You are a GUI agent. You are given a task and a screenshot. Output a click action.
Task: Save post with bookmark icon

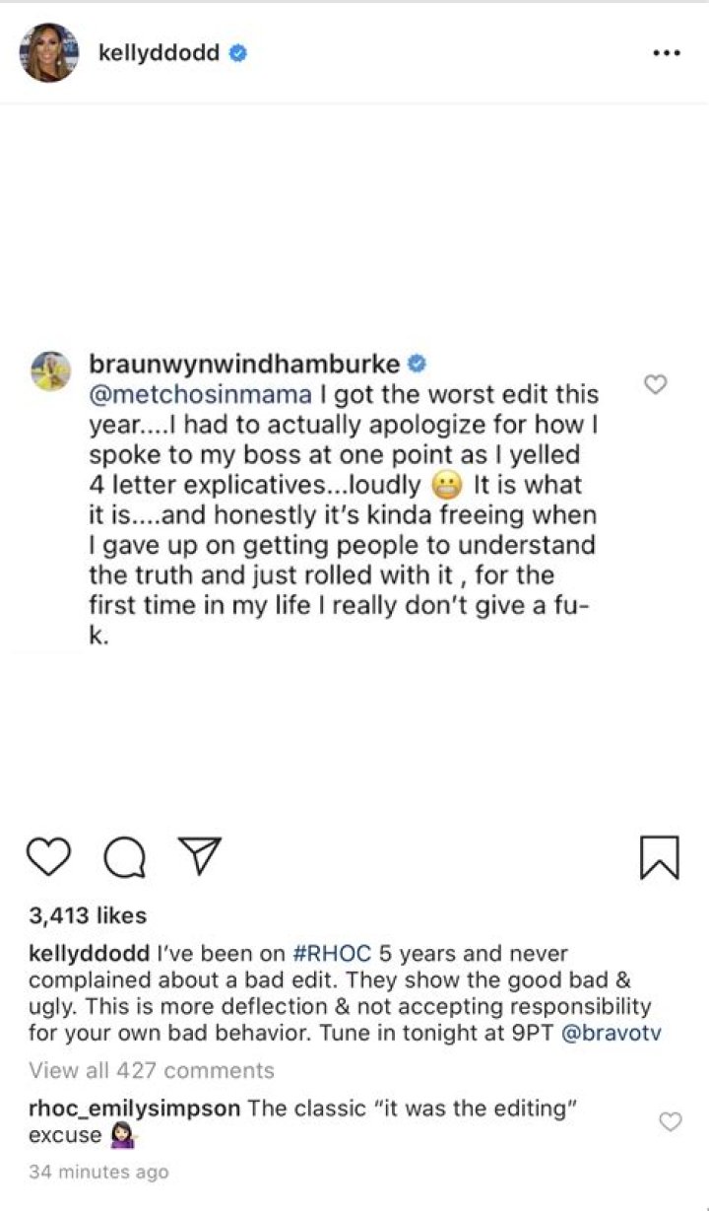point(659,856)
